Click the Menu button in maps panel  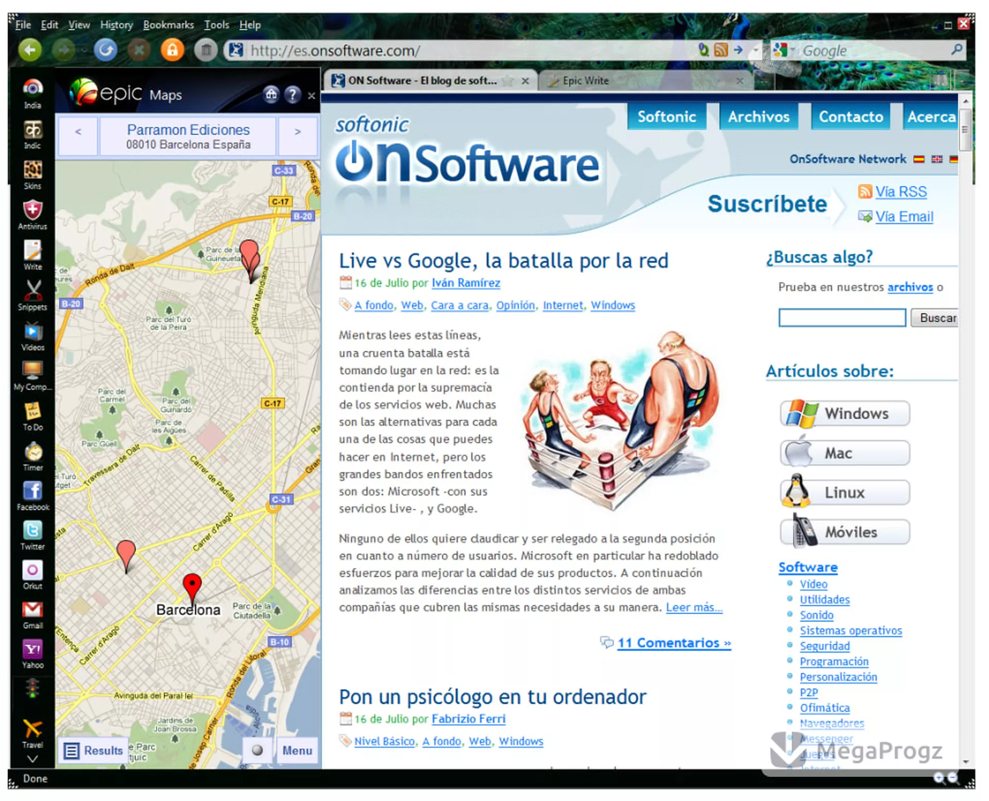[297, 751]
